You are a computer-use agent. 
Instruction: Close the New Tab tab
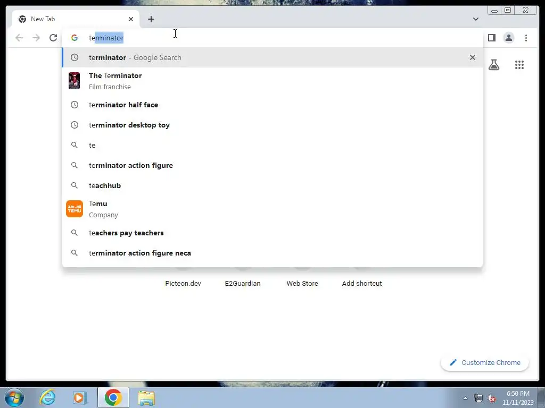click(131, 19)
